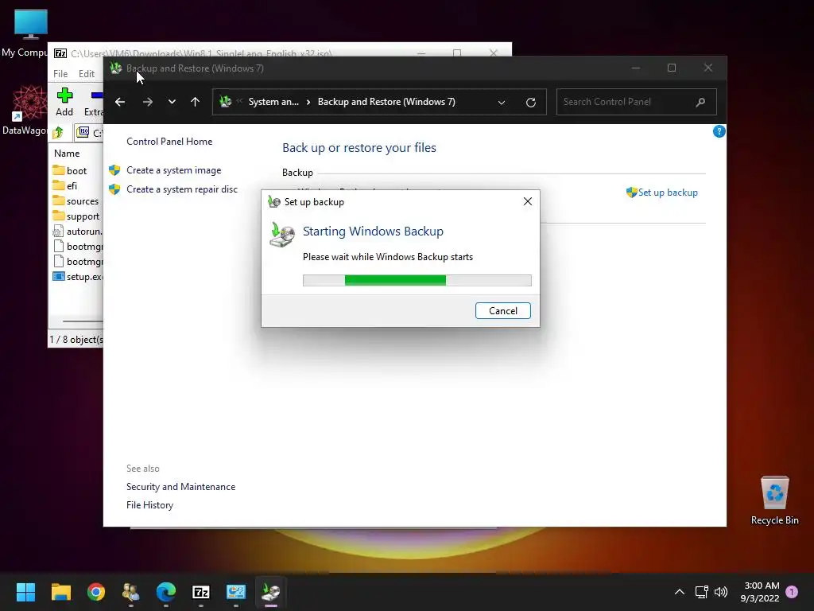This screenshot has width=814, height=611.
Task: Go up one level with Up arrow
Action: [196, 102]
